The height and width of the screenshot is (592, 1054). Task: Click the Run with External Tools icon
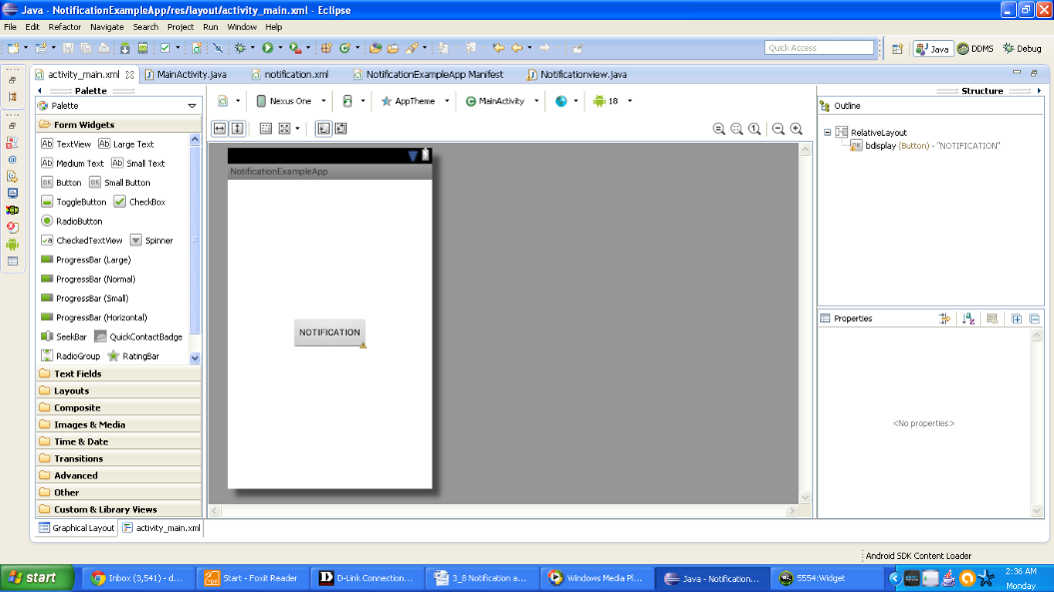click(x=295, y=48)
